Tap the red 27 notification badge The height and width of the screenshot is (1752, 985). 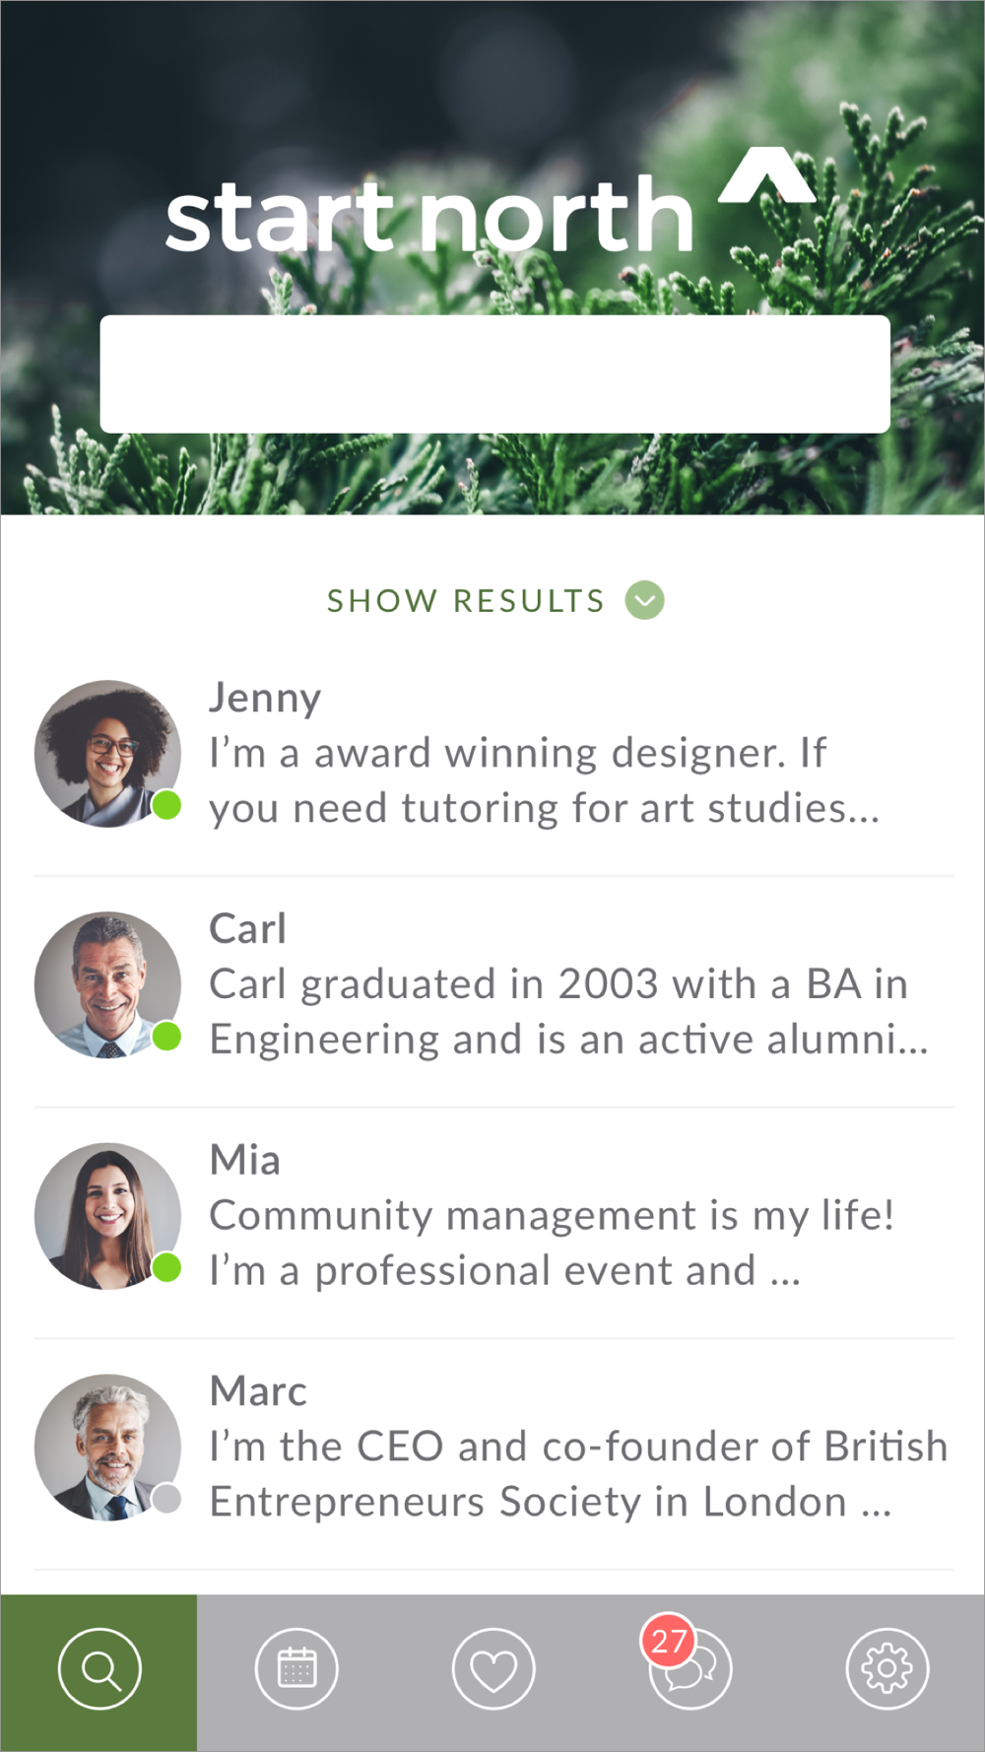[x=668, y=1641]
